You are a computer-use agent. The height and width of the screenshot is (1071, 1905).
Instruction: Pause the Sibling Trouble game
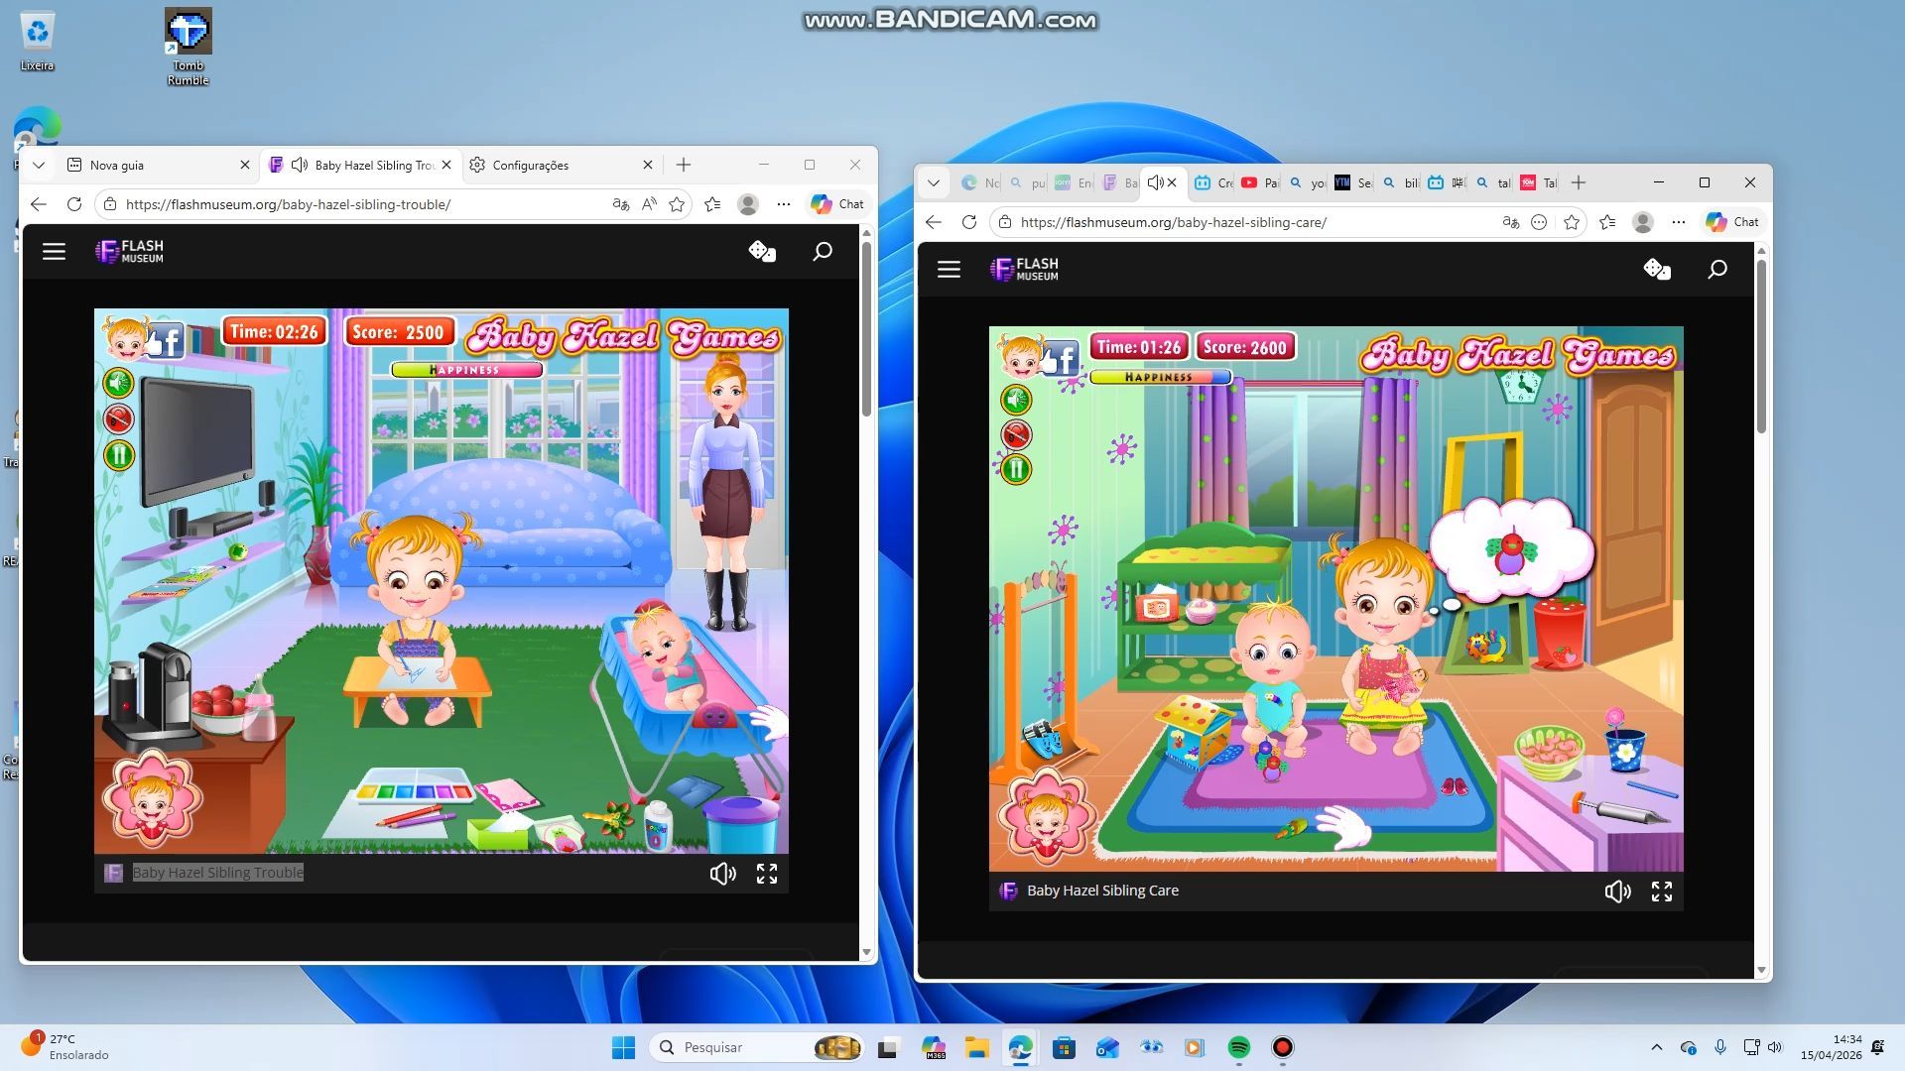119,455
